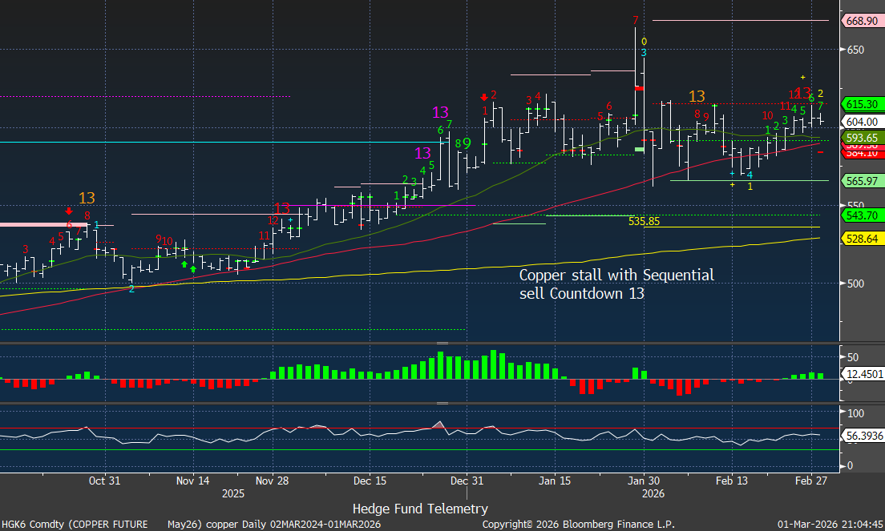Click the green 615.30 price label
The width and height of the screenshot is (885, 531).
tap(861, 104)
